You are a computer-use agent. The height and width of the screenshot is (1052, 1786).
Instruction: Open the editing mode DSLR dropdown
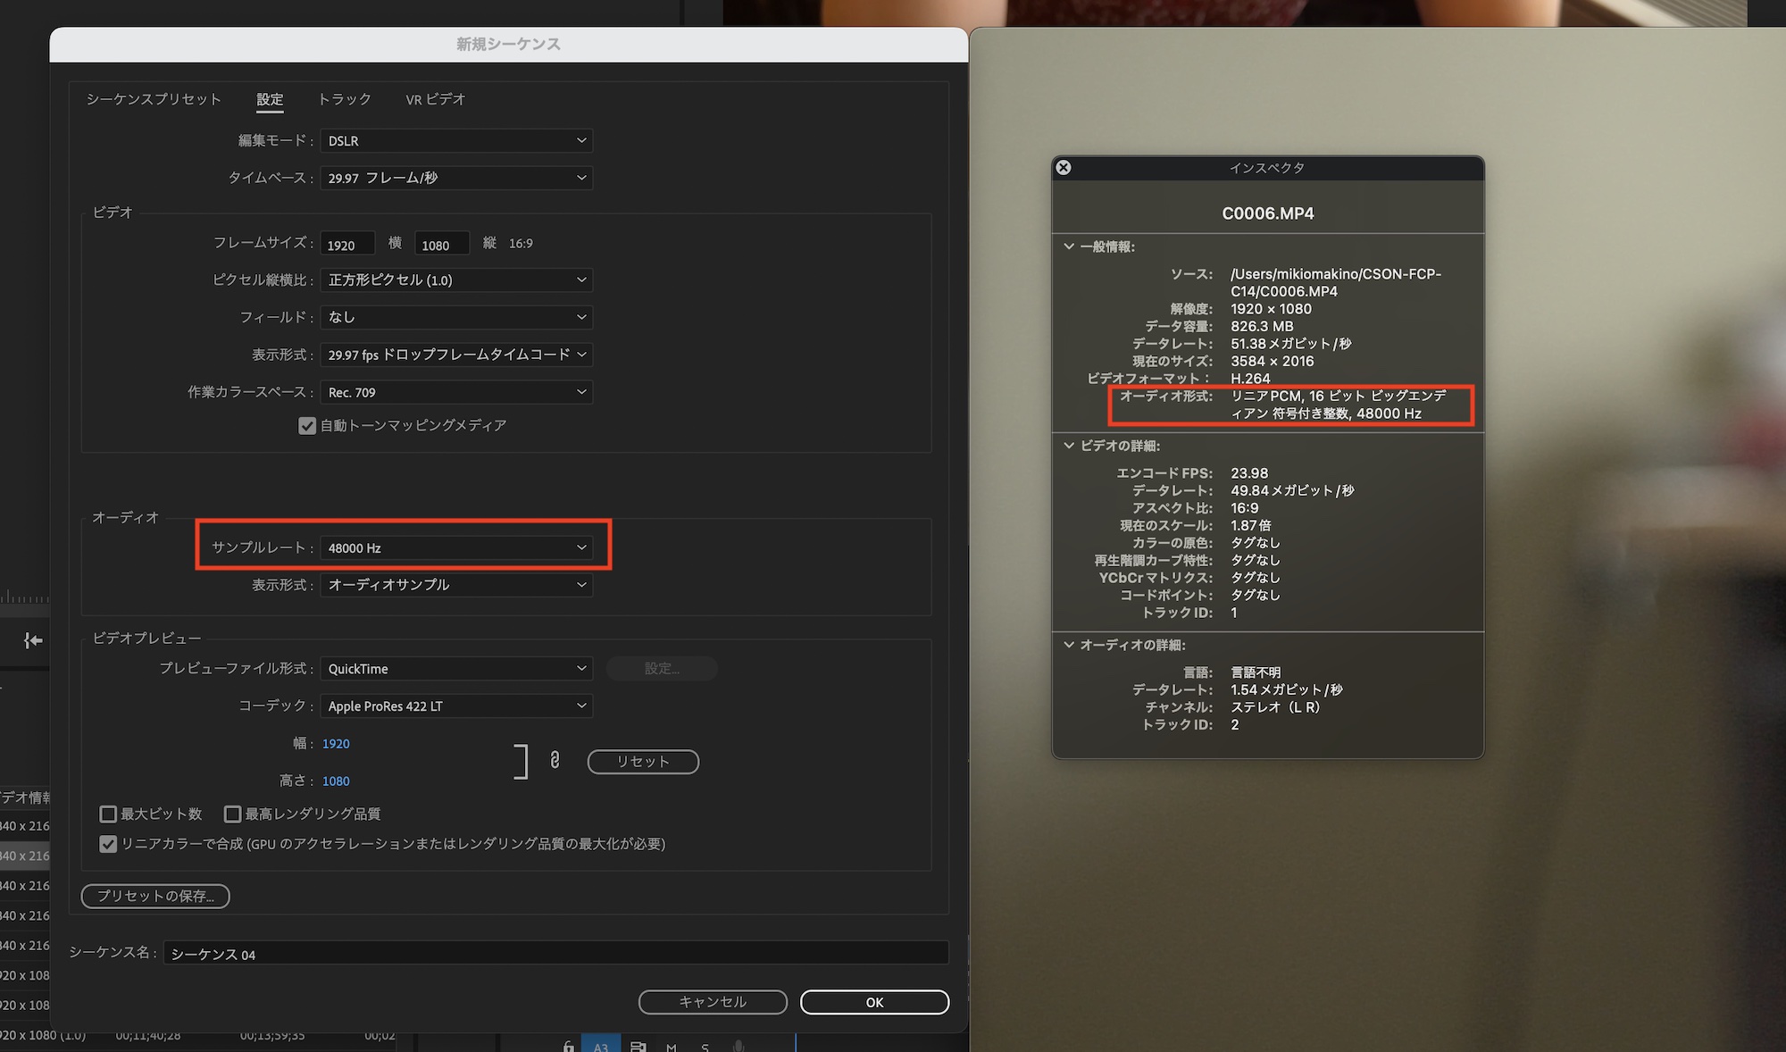tap(455, 141)
